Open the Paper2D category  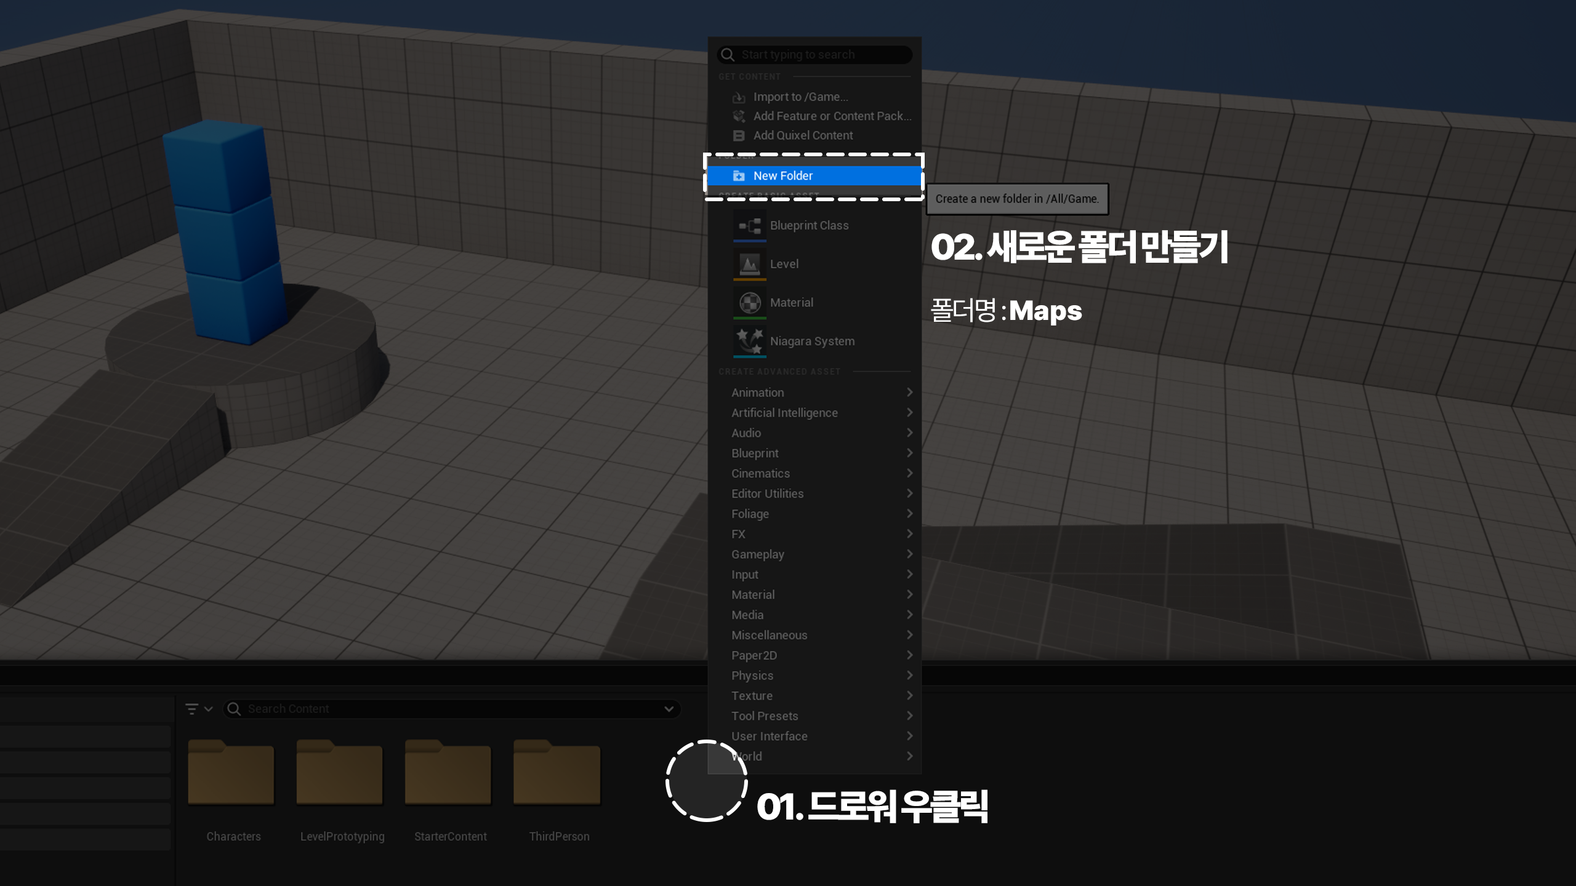(814, 655)
